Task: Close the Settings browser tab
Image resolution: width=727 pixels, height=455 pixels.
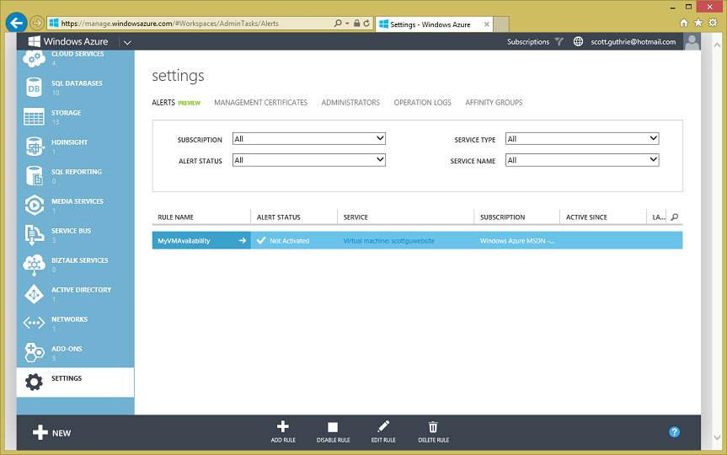Action: [486, 24]
